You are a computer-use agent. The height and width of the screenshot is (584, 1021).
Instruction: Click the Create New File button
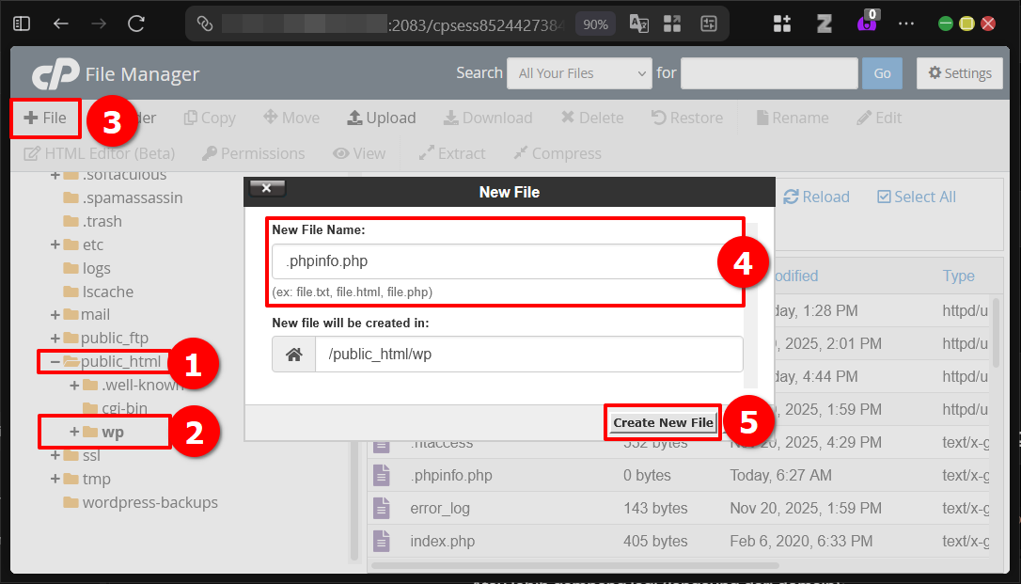point(662,422)
